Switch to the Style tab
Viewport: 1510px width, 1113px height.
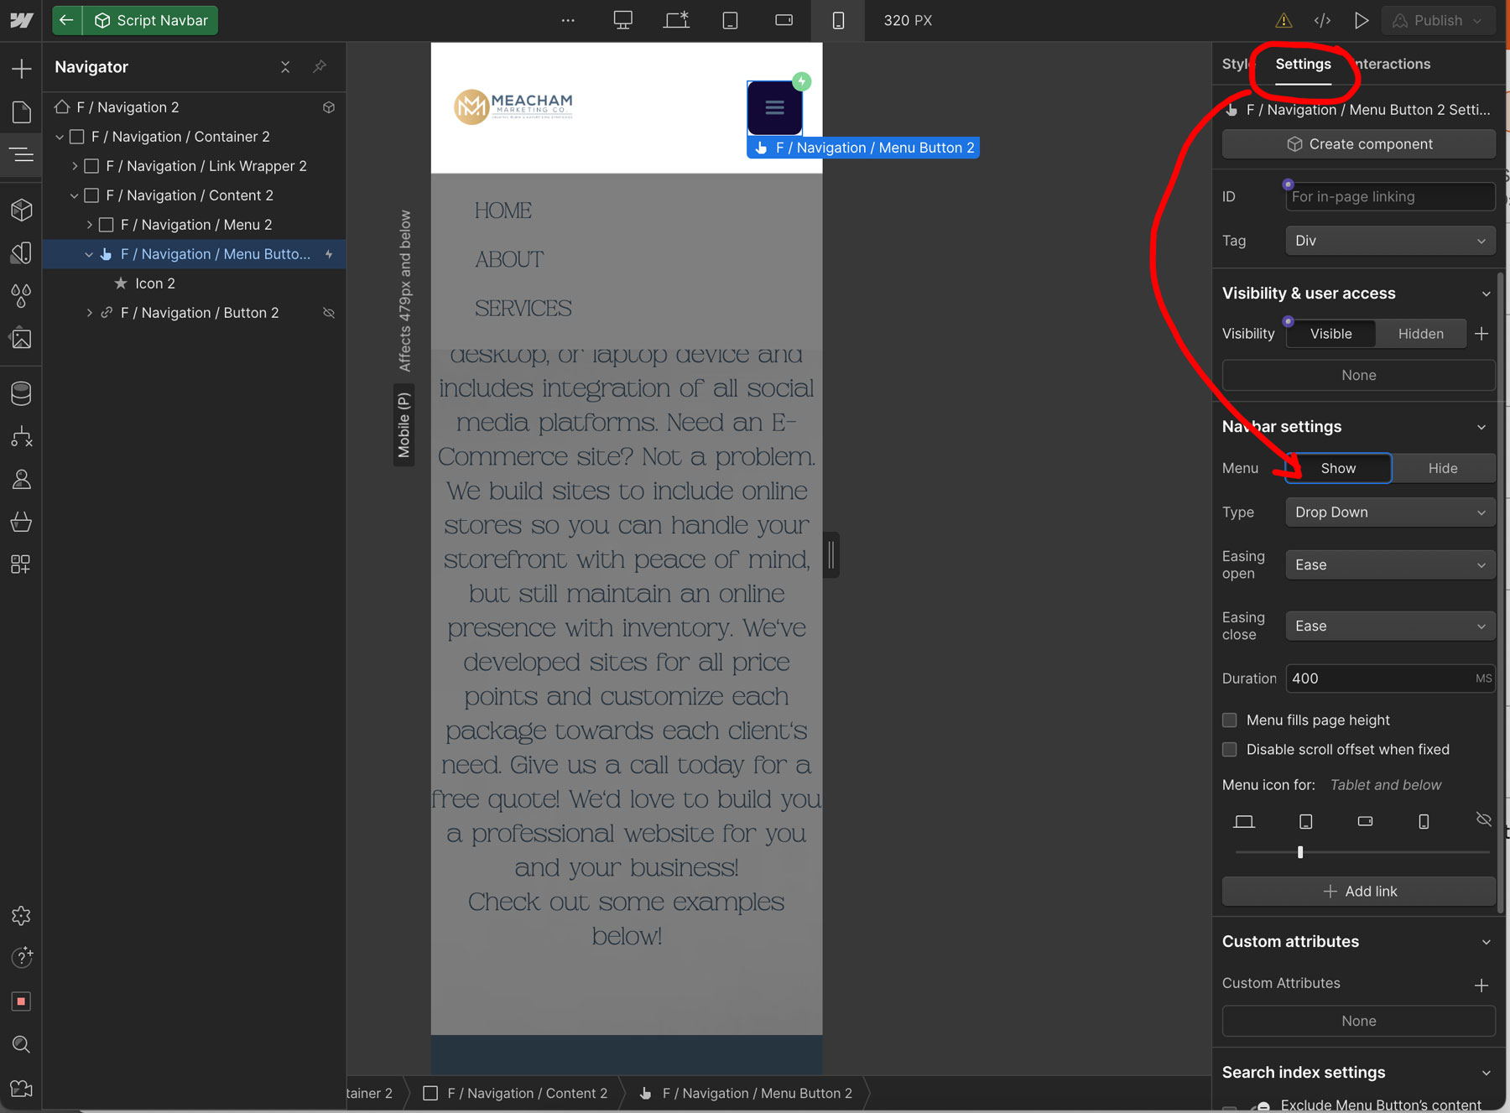[1237, 64]
